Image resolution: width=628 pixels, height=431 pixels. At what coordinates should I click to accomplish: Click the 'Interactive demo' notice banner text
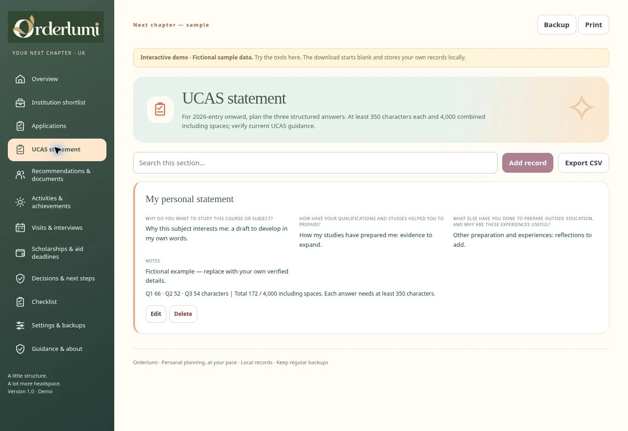coord(303,58)
